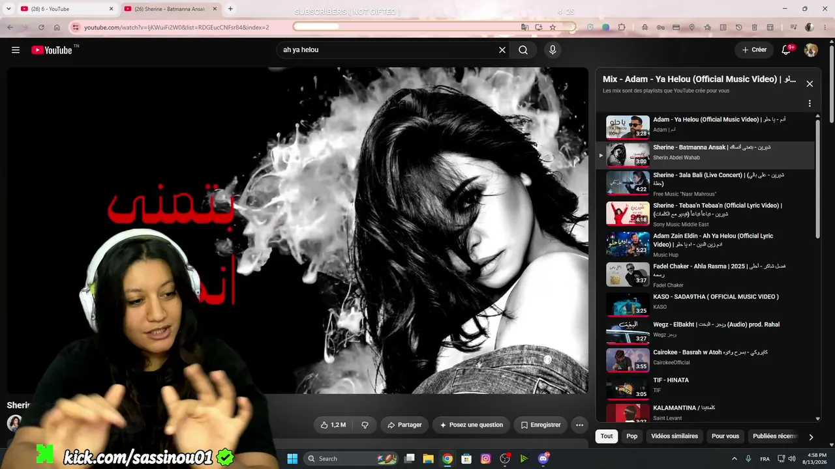Select the 'Sherine - Batmanna Ansak' browser tab
This screenshot has width=835, height=469.
[172, 9]
